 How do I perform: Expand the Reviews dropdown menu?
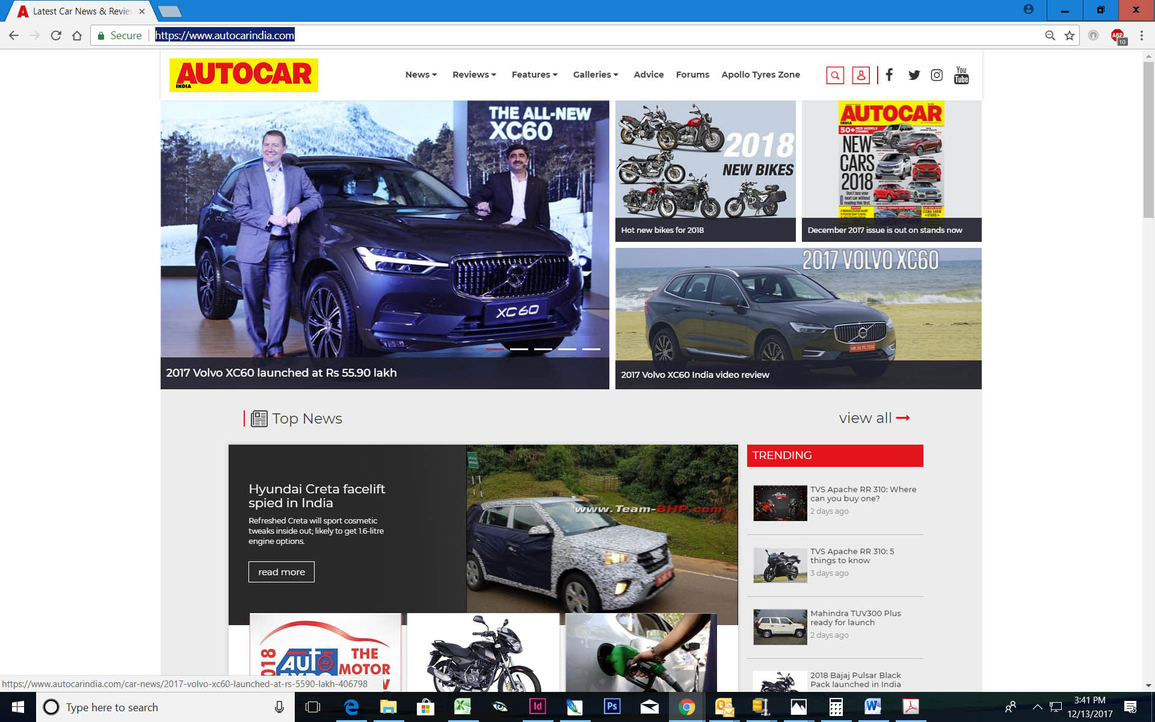(474, 75)
